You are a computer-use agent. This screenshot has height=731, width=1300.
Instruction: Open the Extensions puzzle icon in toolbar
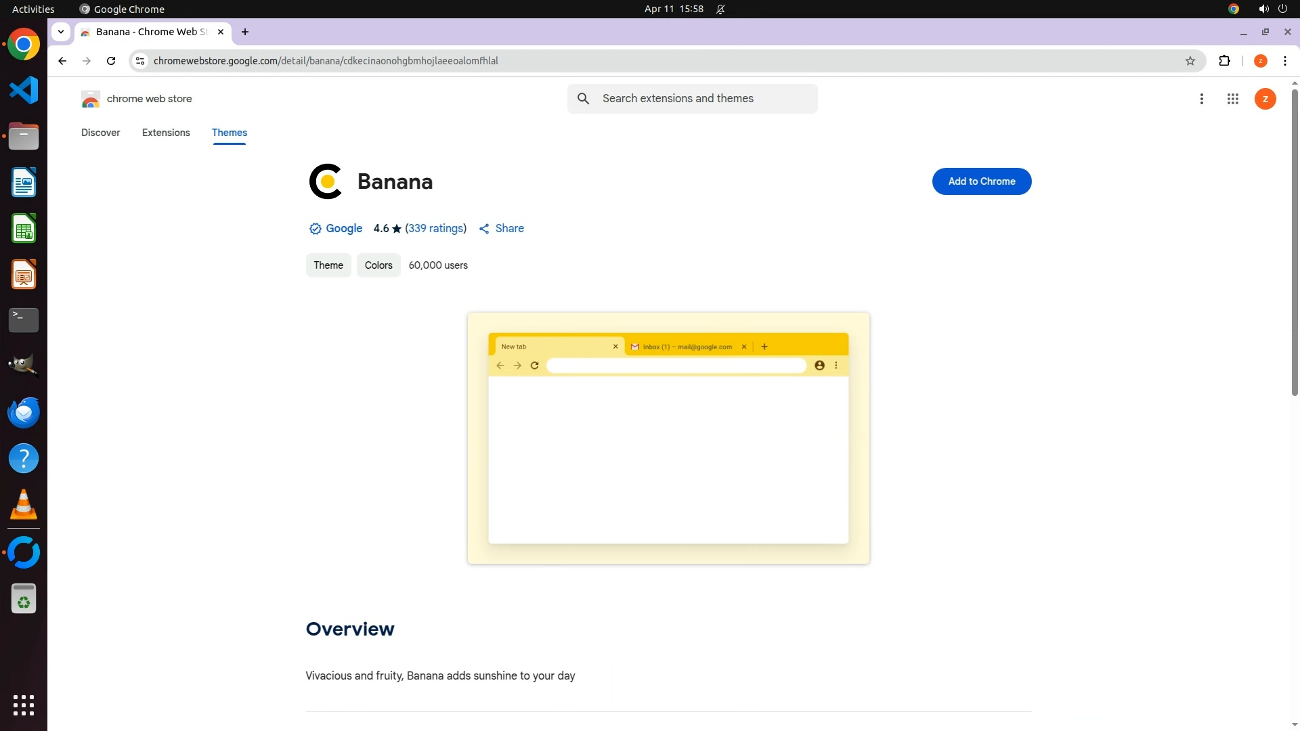pyautogui.click(x=1224, y=61)
